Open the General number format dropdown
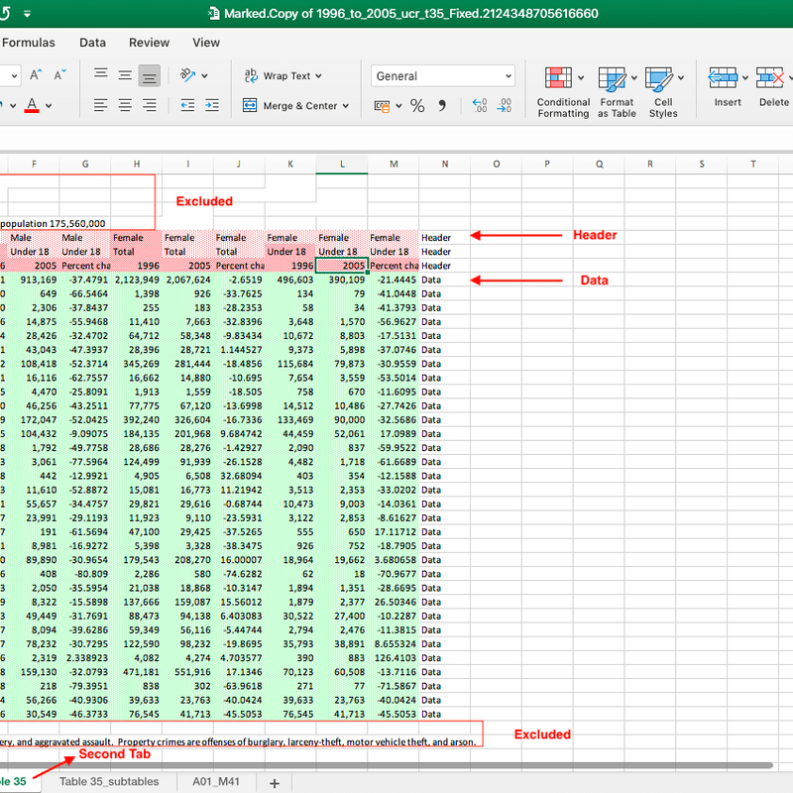This screenshot has width=793, height=793. pyautogui.click(x=510, y=75)
